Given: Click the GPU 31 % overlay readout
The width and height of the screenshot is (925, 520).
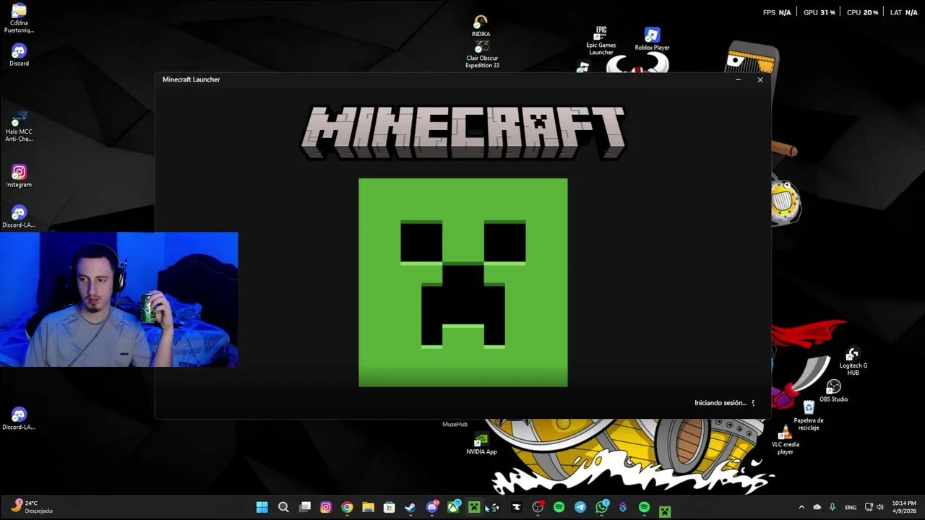Looking at the screenshot, I should pos(819,12).
